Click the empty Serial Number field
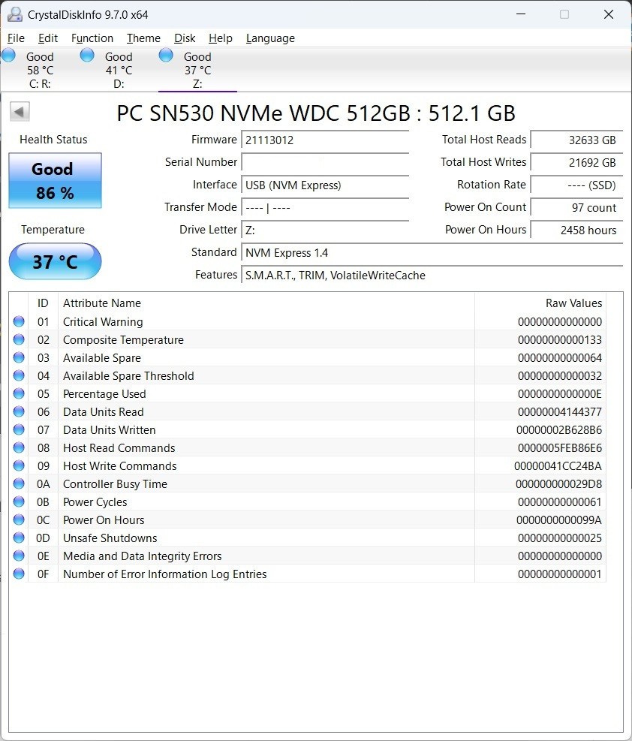632x741 pixels. tap(325, 162)
